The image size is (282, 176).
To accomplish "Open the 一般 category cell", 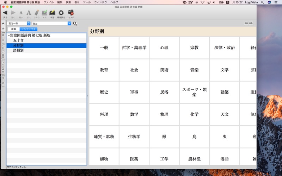I will point(104,48).
